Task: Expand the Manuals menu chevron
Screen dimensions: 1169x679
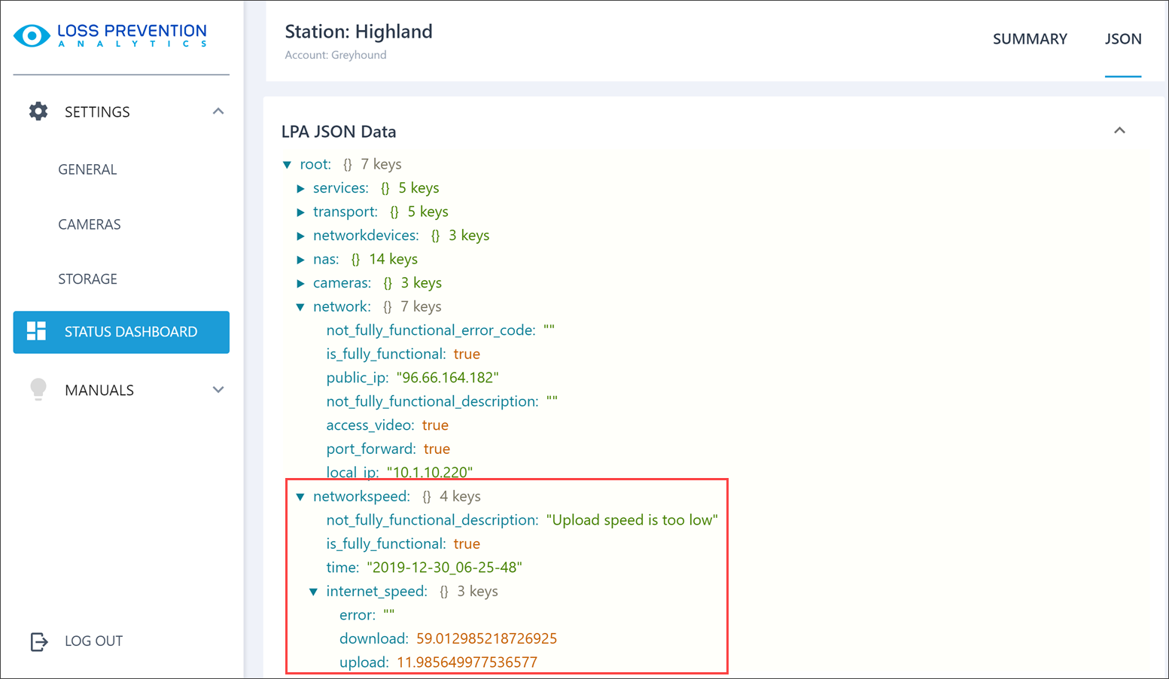Action: (x=218, y=390)
